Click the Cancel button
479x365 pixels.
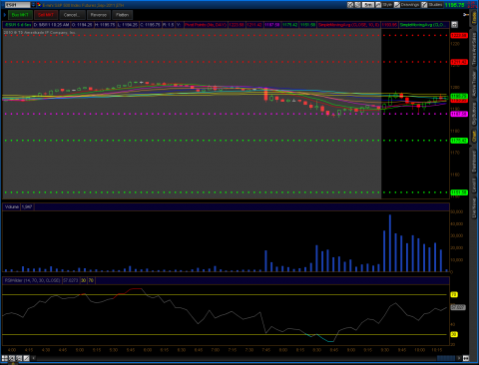72,15
